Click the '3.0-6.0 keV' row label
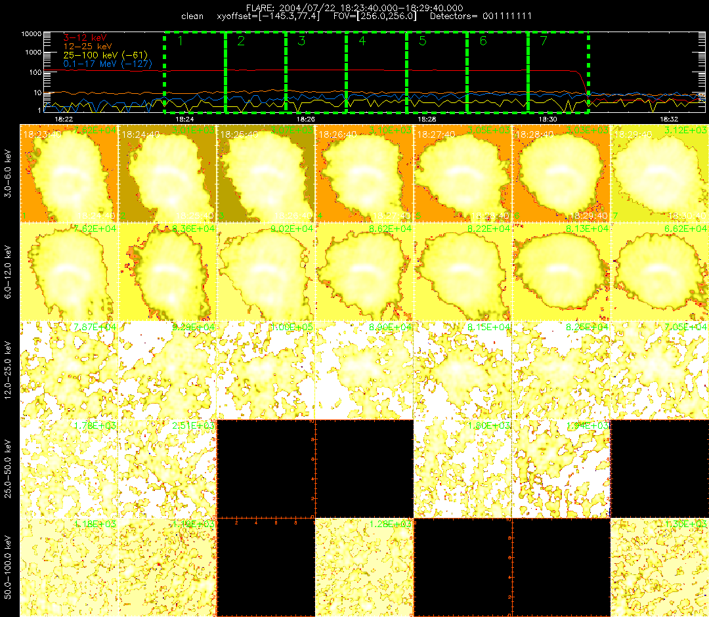Screen dimensions: 709x617 pyautogui.click(x=8, y=174)
